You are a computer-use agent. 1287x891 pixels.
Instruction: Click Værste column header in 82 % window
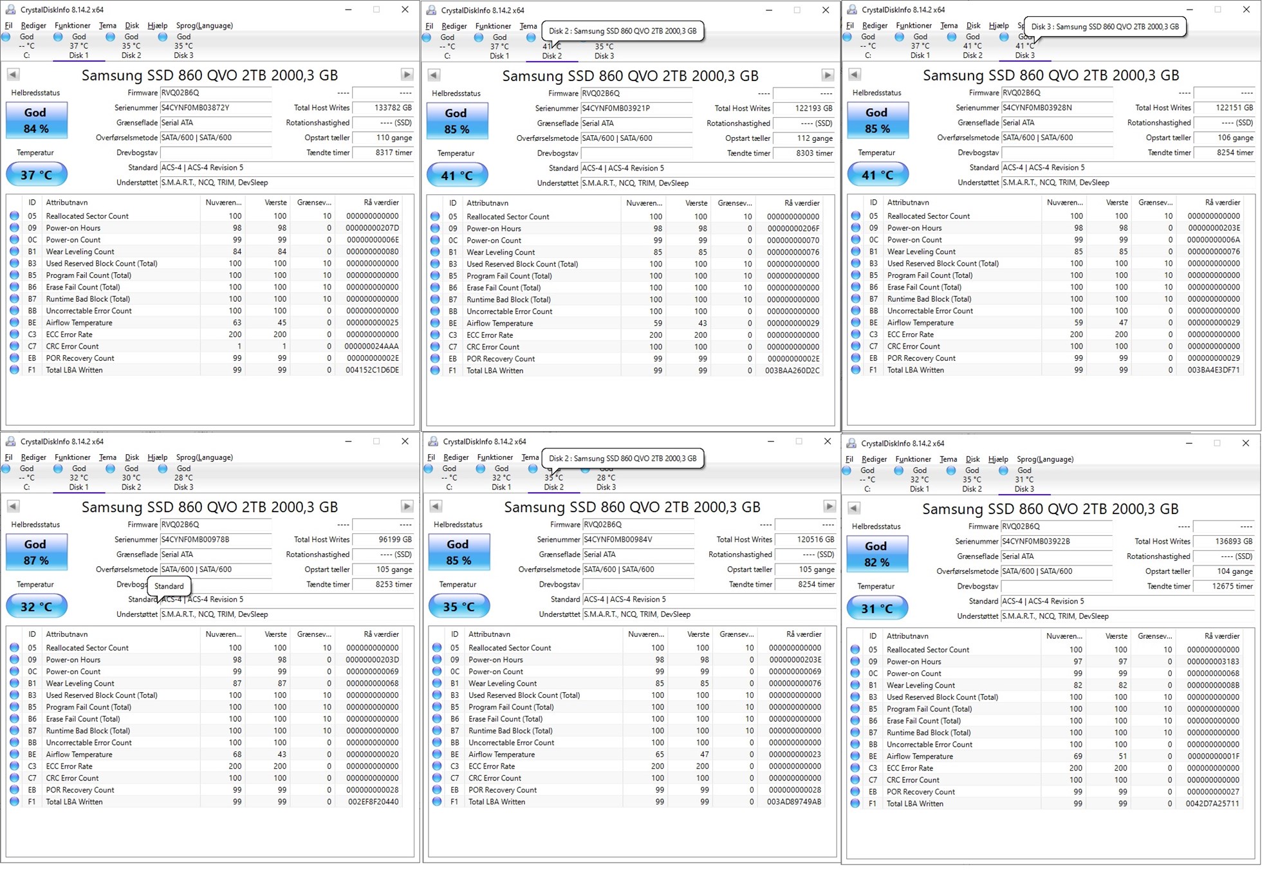(x=1109, y=636)
